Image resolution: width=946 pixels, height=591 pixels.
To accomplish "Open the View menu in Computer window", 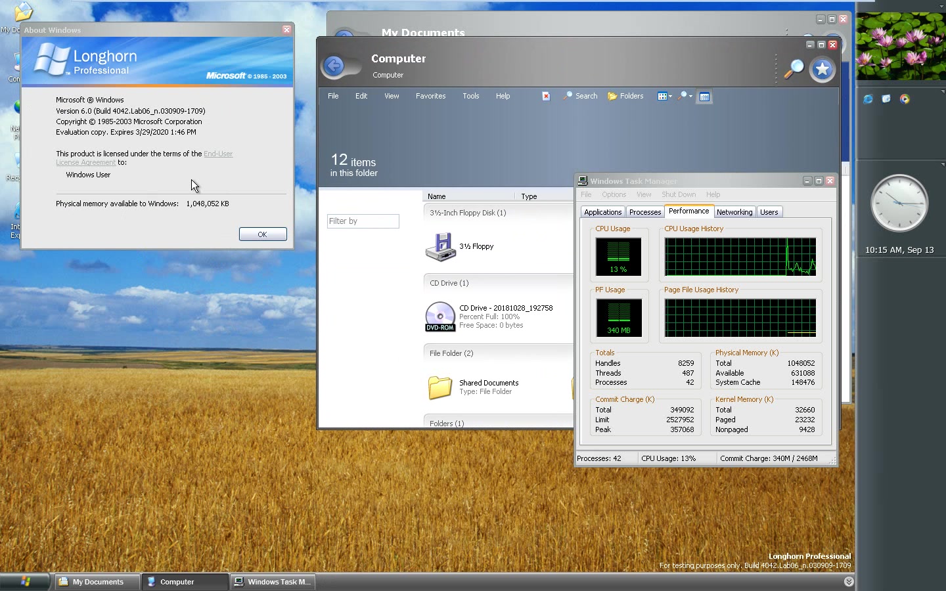I will pos(392,96).
